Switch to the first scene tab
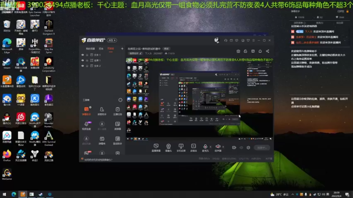The width and height of the screenshot is (353, 198). point(90,48)
